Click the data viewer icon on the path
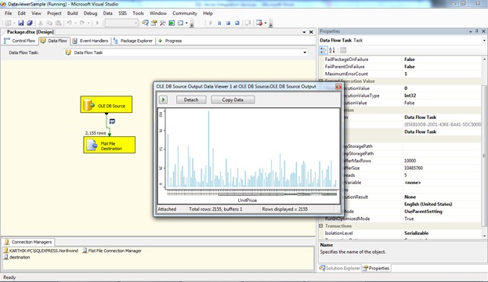488x282 pixels. pyautogui.click(x=112, y=121)
